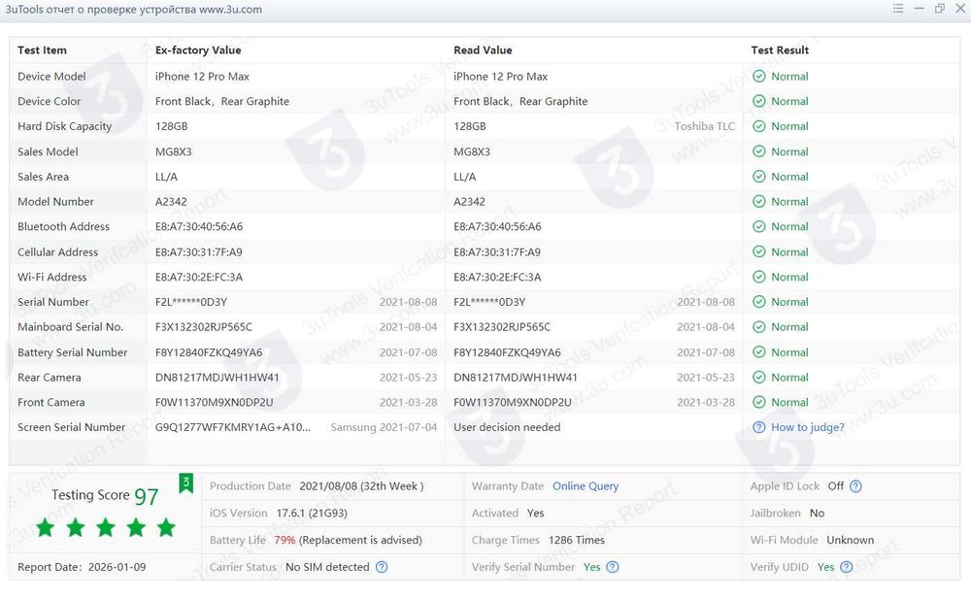Click green check icon in Device Model row
Image resolution: width=971 pixels, height=599 pixels.
point(758,76)
